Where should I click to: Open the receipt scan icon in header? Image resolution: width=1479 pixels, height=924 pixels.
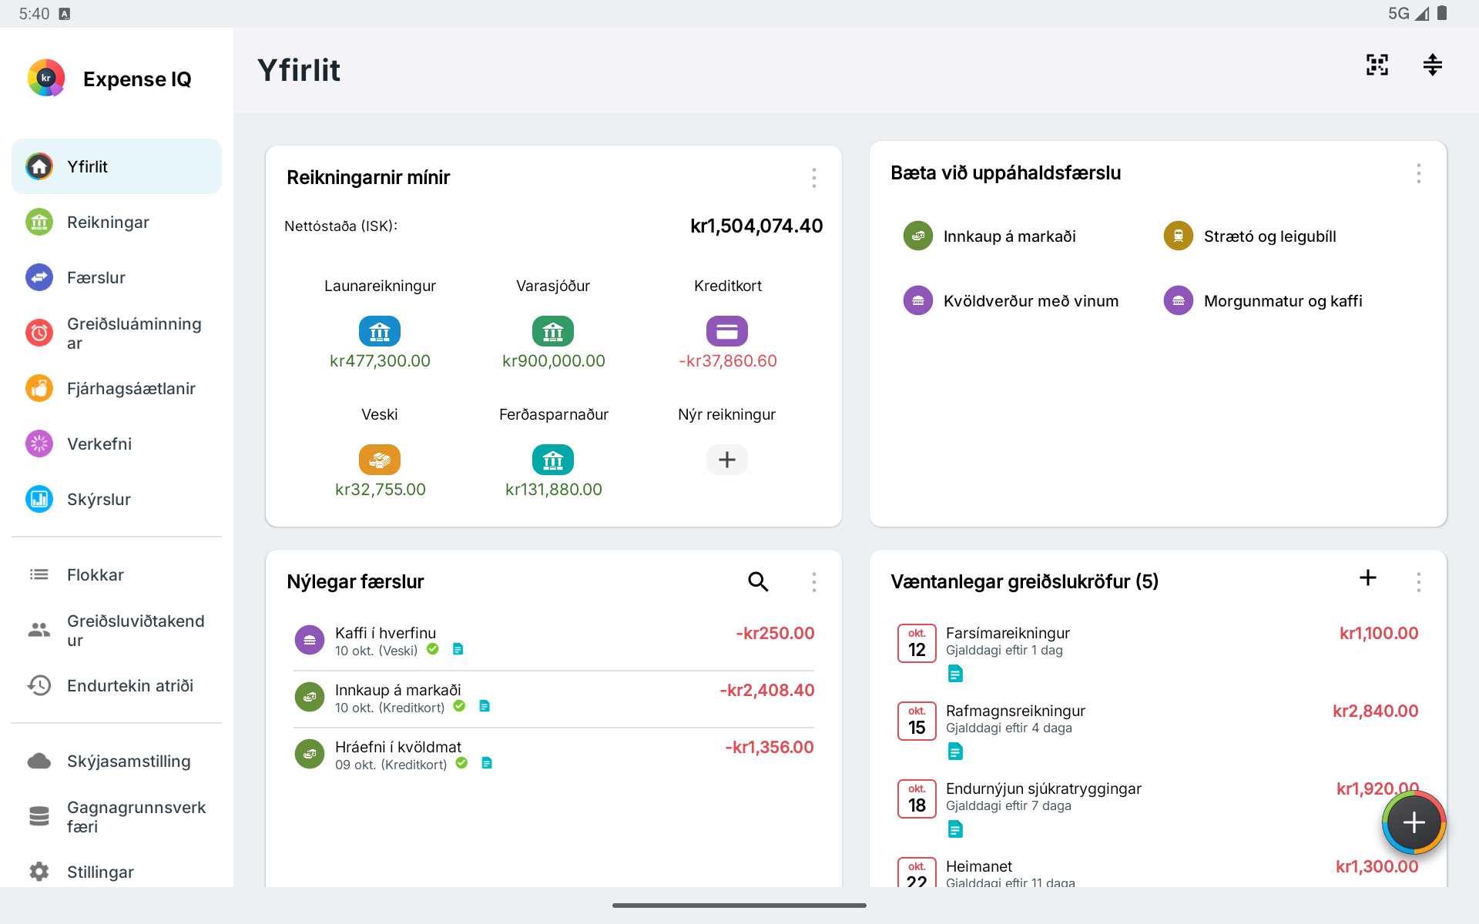click(1377, 65)
